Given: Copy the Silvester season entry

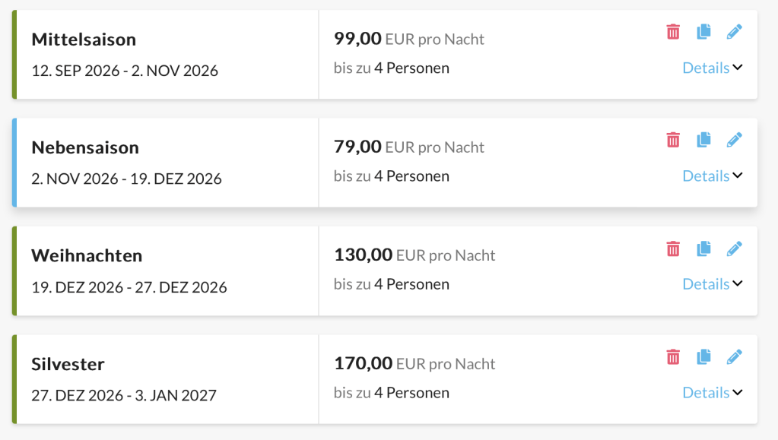Looking at the screenshot, I should pyautogui.click(x=704, y=356).
